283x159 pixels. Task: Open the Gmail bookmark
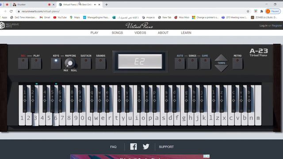(x=45, y=18)
